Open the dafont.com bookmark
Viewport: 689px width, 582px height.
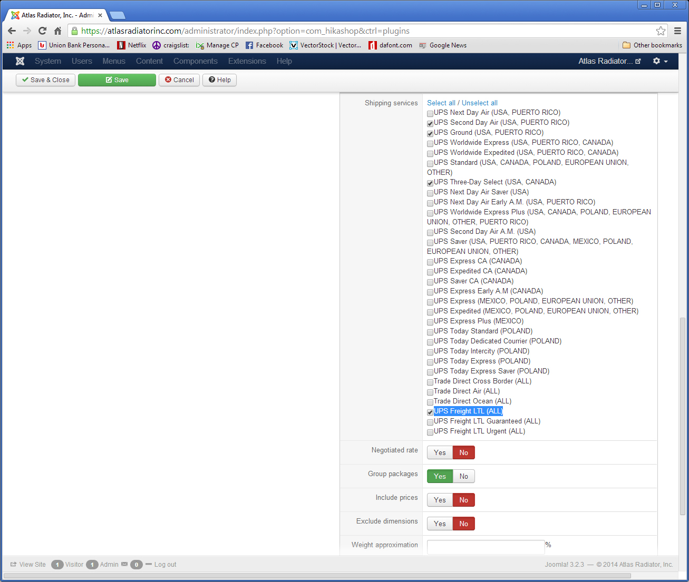point(391,45)
